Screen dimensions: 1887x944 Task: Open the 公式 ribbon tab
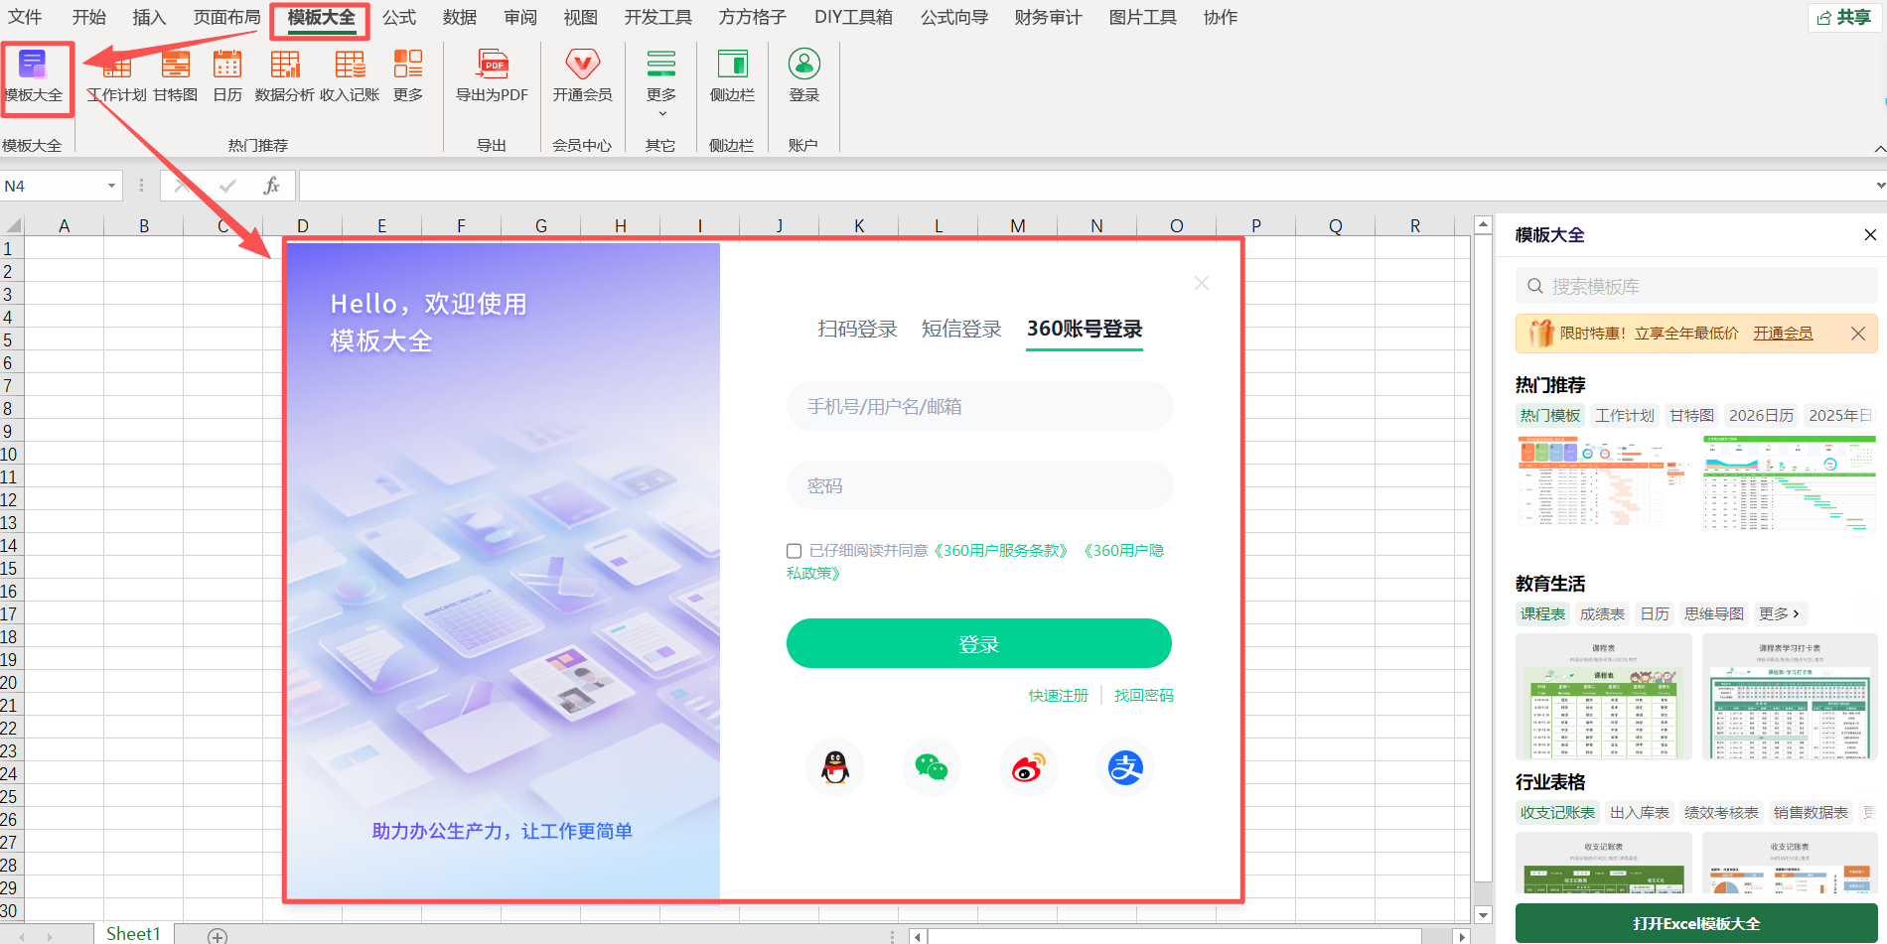tap(399, 17)
